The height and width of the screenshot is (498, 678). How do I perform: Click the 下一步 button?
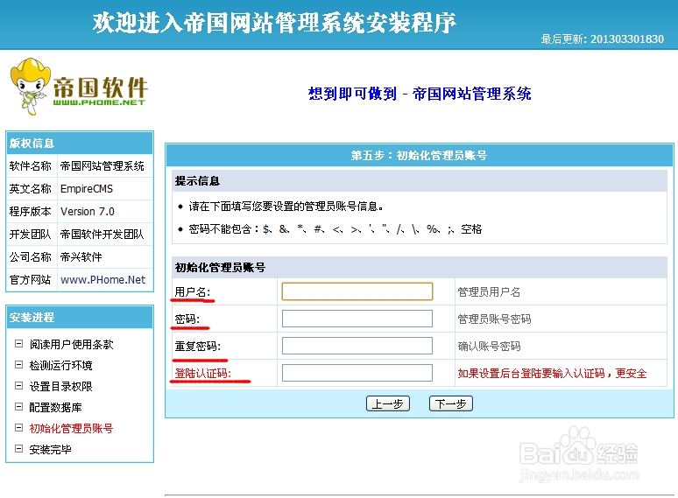[x=451, y=403]
